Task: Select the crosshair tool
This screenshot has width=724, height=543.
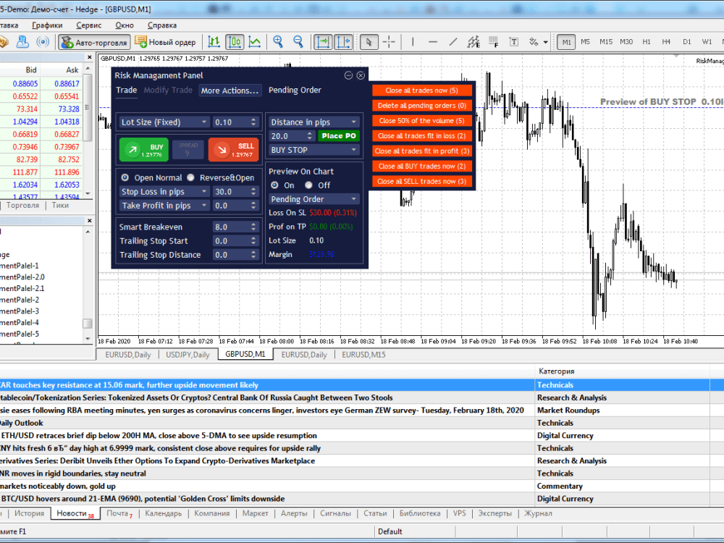Action: [x=390, y=42]
